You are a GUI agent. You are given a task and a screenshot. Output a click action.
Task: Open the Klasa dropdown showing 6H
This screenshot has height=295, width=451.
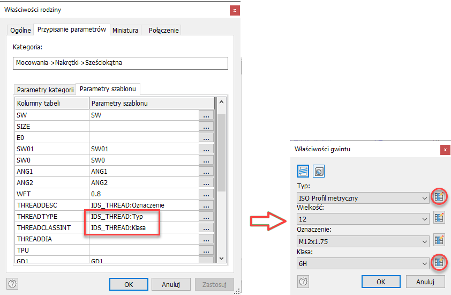pyautogui.click(x=363, y=263)
